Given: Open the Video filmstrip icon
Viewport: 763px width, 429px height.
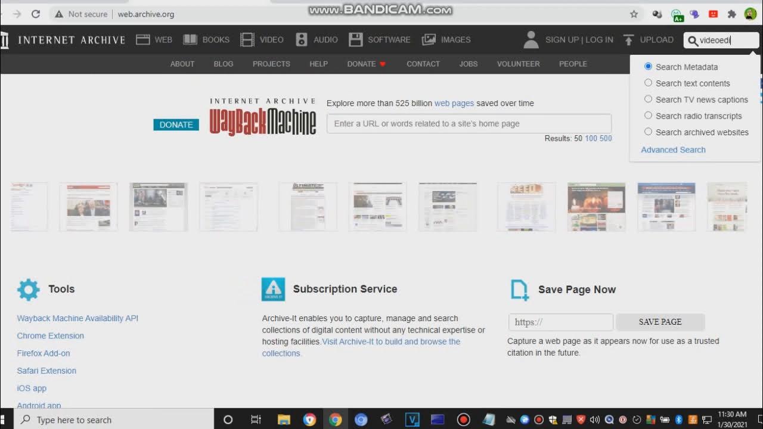Looking at the screenshot, I should coord(247,40).
